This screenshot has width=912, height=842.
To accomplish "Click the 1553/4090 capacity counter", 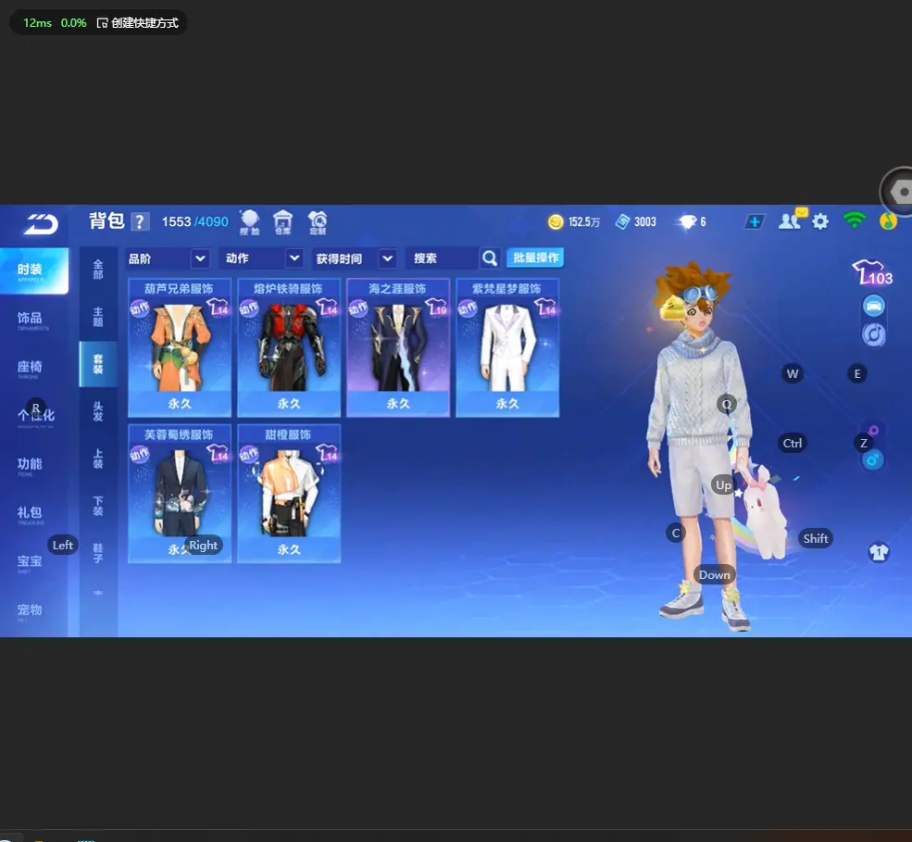I will tap(194, 221).
